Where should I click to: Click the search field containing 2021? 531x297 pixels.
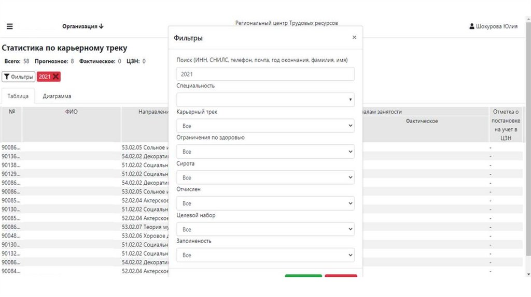tap(265, 74)
